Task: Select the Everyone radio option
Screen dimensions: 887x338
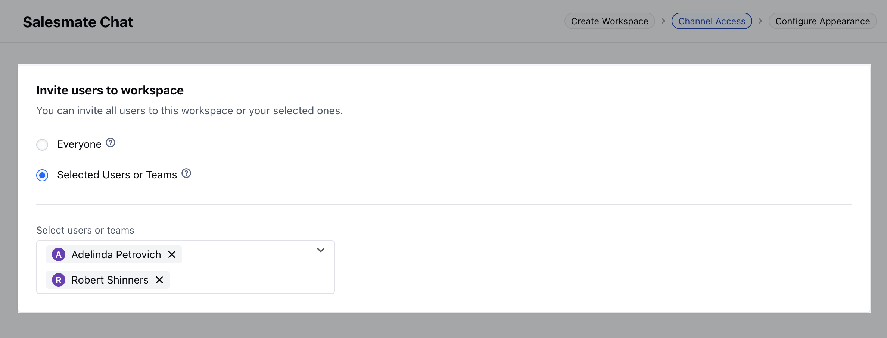Action: click(42, 144)
